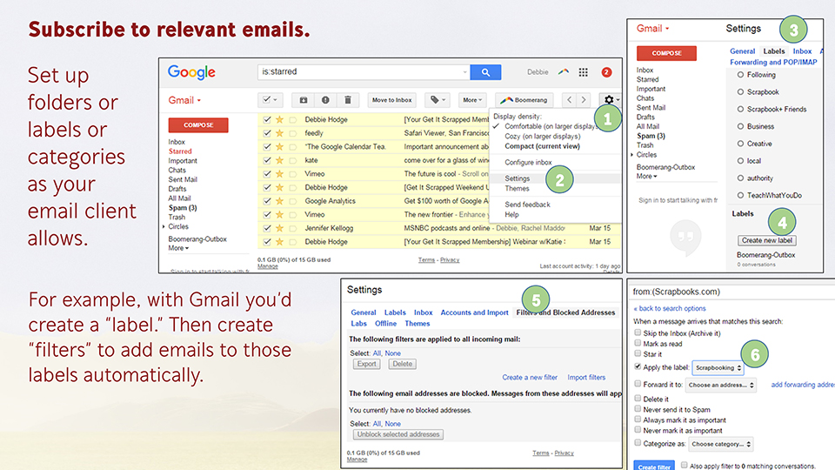This screenshot has height=470, width=835.
Task: Select the Scrapbook radio option
Action: [740, 91]
